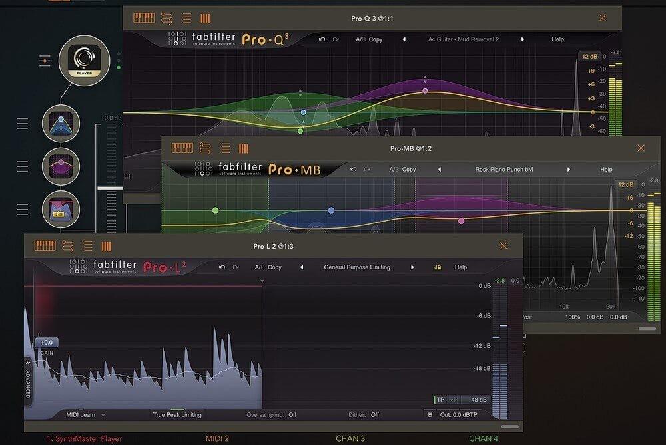Click Copy button in Pro-L 2

coord(274,267)
